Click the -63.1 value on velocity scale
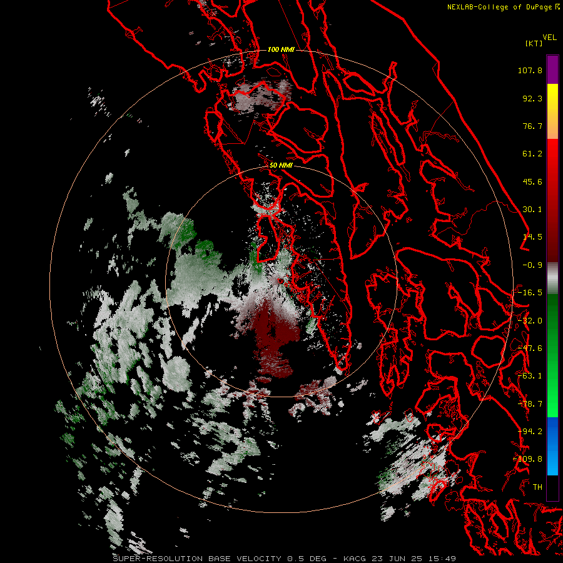The image size is (563, 563). pyautogui.click(x=530, y=376)
